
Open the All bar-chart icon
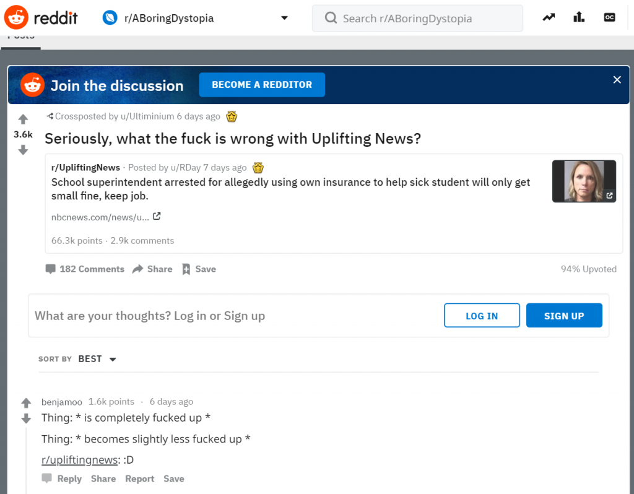pyautogui.click(x=579, y=17)
